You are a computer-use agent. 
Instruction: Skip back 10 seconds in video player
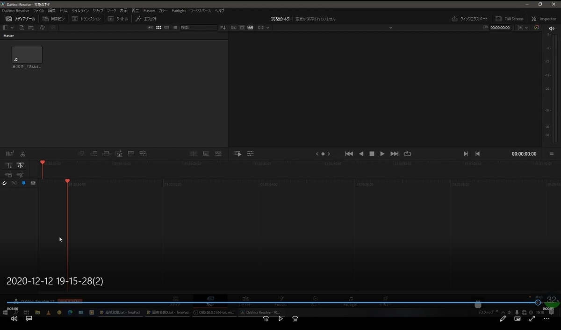coord(266,319)
